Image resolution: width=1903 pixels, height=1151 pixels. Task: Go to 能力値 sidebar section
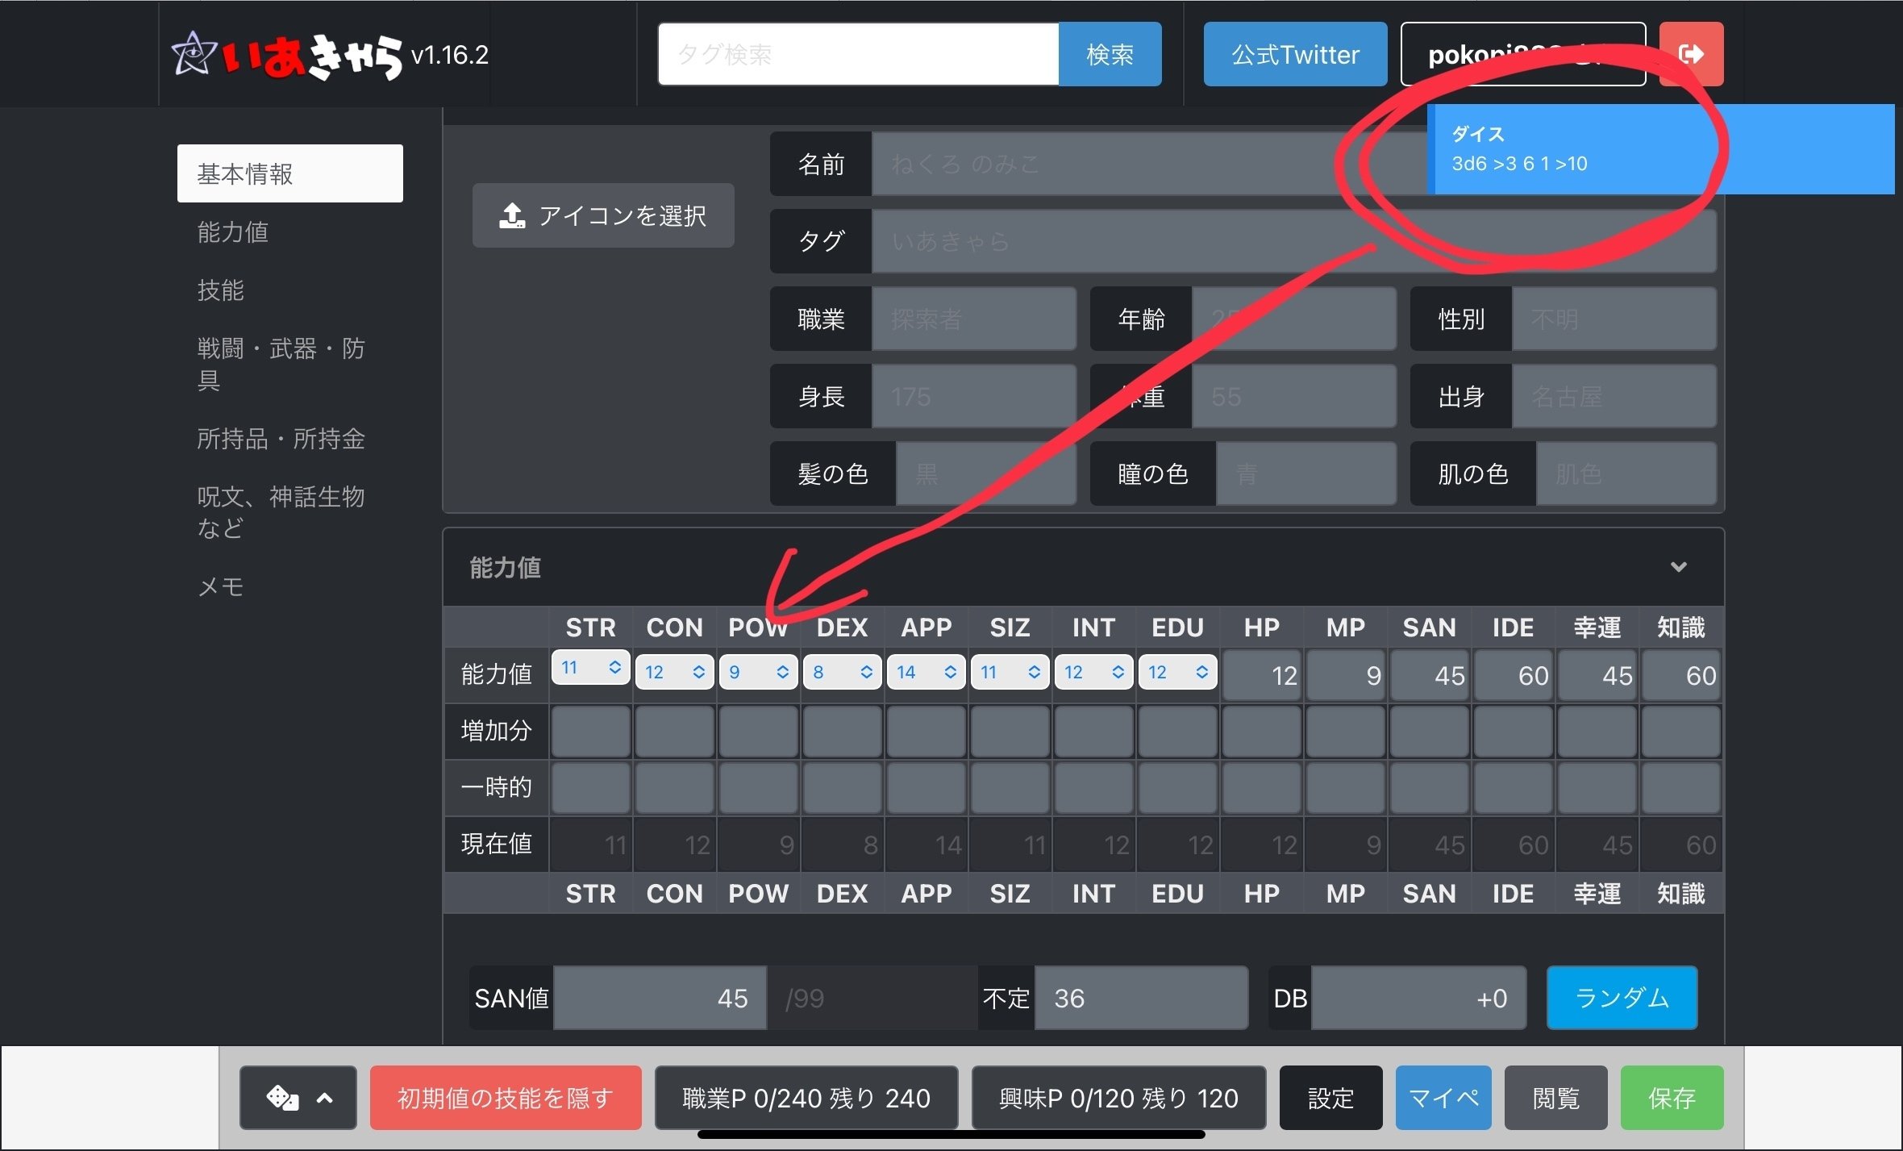[x=290, y=231]
